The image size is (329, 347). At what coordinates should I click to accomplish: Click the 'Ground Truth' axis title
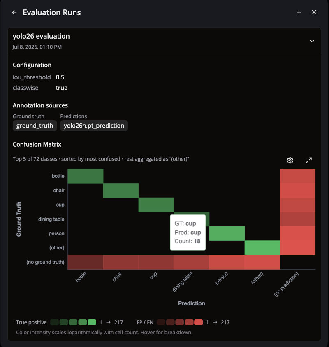(19, 219)
